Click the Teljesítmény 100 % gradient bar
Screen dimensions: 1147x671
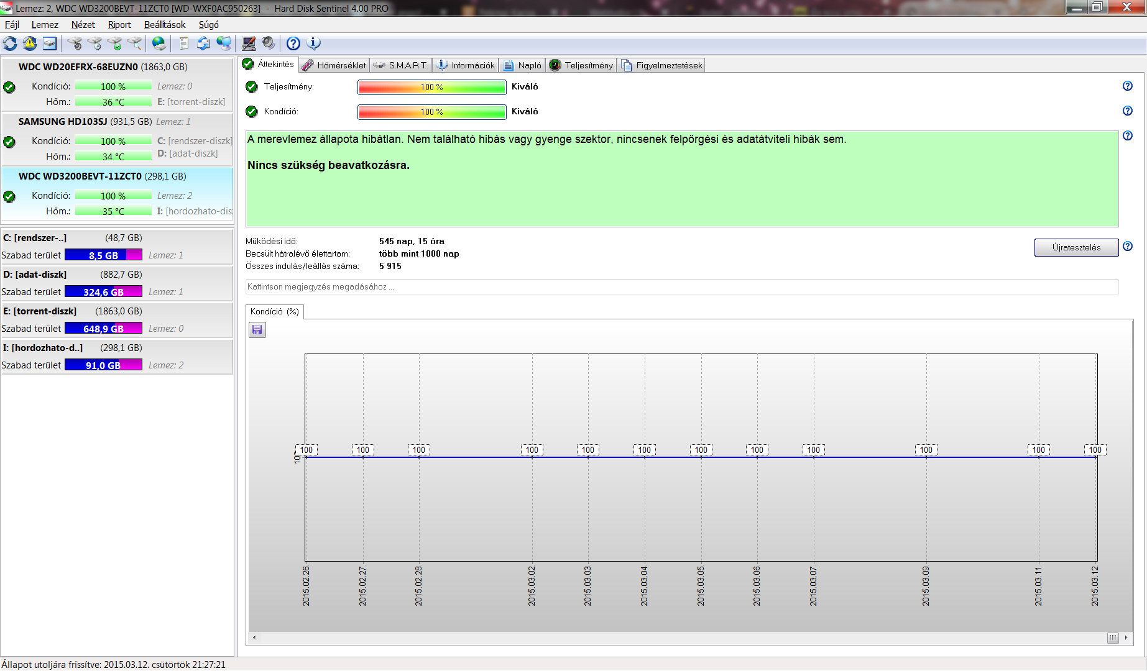coord(432,87)
